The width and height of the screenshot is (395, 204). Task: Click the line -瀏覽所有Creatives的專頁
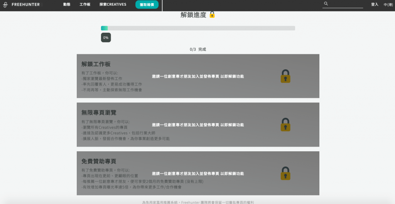[x=104, y=127]
